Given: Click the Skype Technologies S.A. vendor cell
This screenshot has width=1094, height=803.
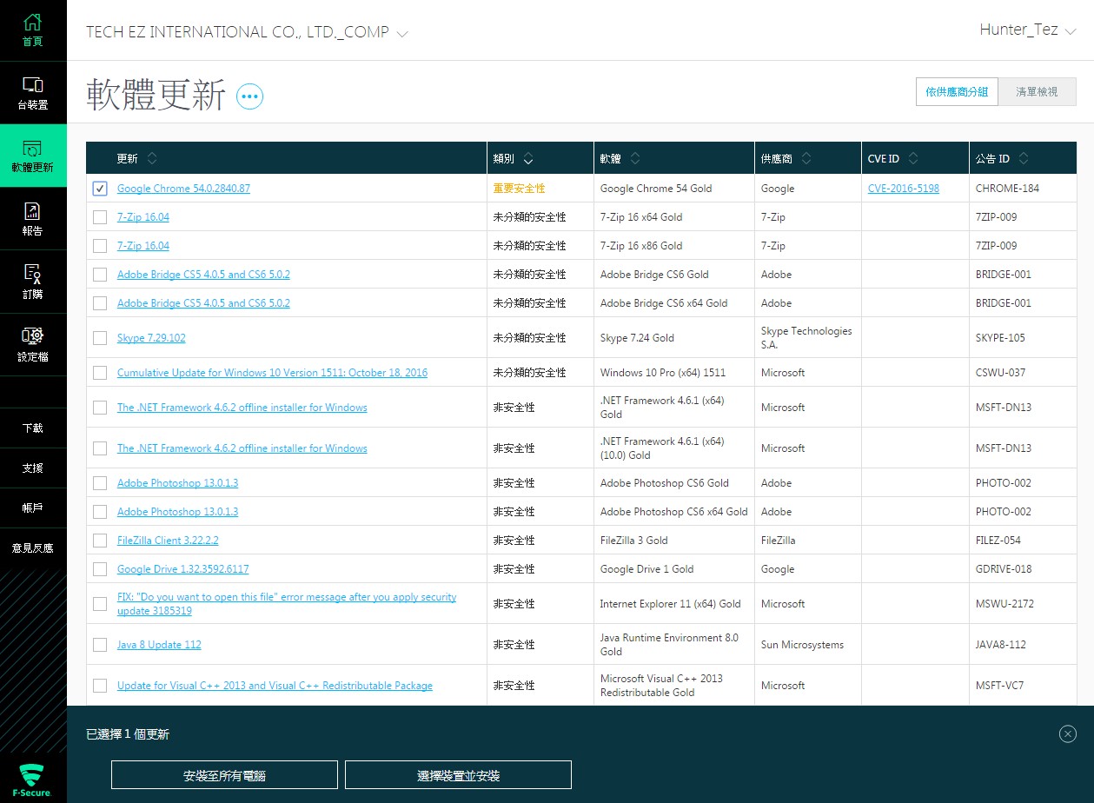Looking at the screenshot, I should pos(806,338).
